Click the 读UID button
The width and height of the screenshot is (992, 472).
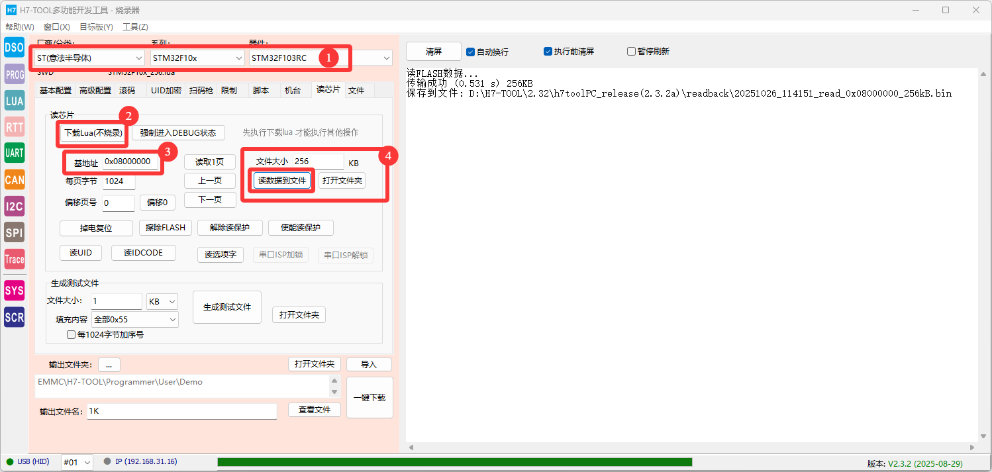point(81,253)
